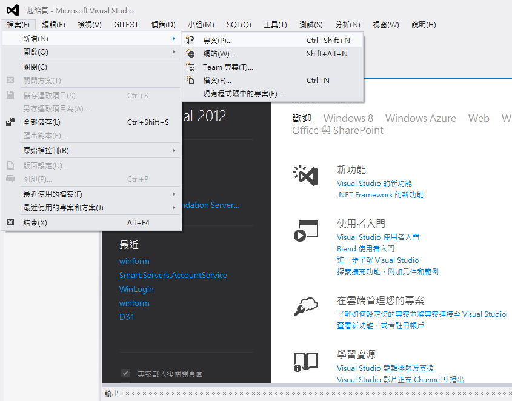512x401 pixels.
Task: Expand the 原始檔控制(R) submenu arrow
Action: 174,151
